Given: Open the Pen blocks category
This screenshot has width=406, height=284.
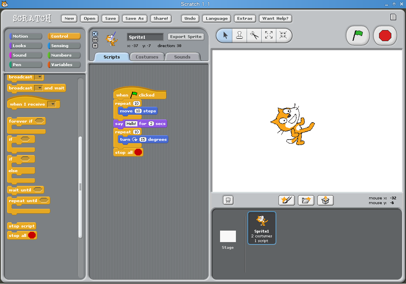Looking at the screenshot, I should [x=26, y=64].
